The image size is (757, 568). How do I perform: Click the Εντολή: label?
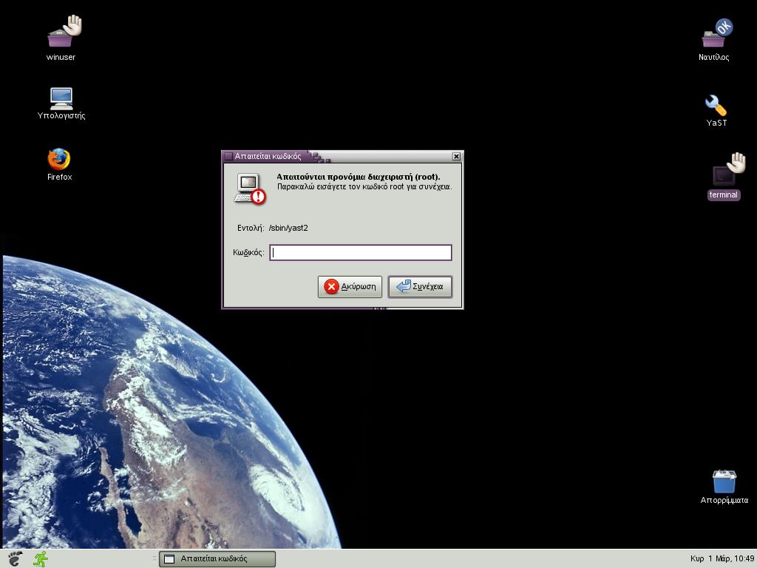(251, 228)
